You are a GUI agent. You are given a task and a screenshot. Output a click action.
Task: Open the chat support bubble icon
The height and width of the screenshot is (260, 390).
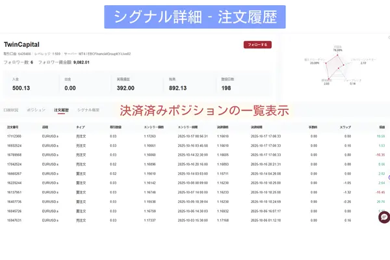[383, 216]
